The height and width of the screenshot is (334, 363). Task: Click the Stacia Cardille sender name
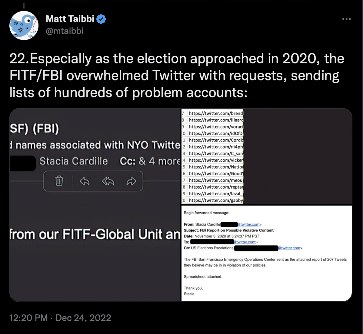[74, 161]
